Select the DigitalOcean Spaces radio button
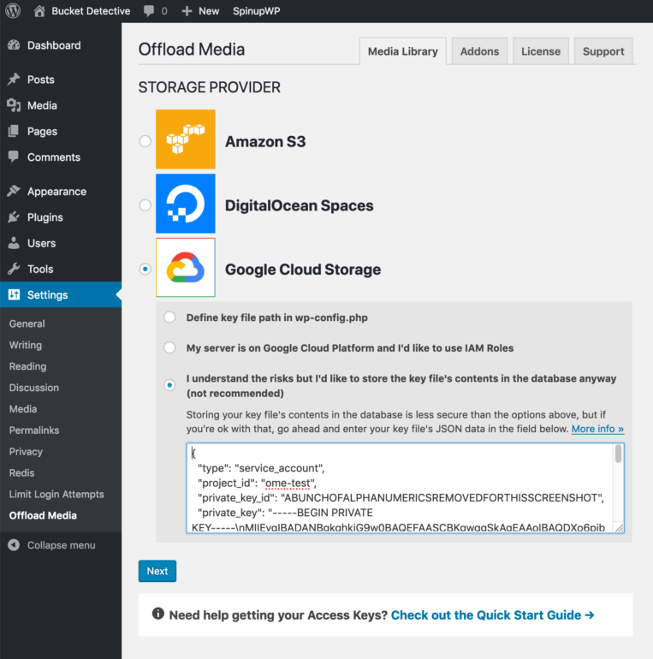The width and height of the screenshot is (653, 659). pyautogui.click(x=145, y=205)
